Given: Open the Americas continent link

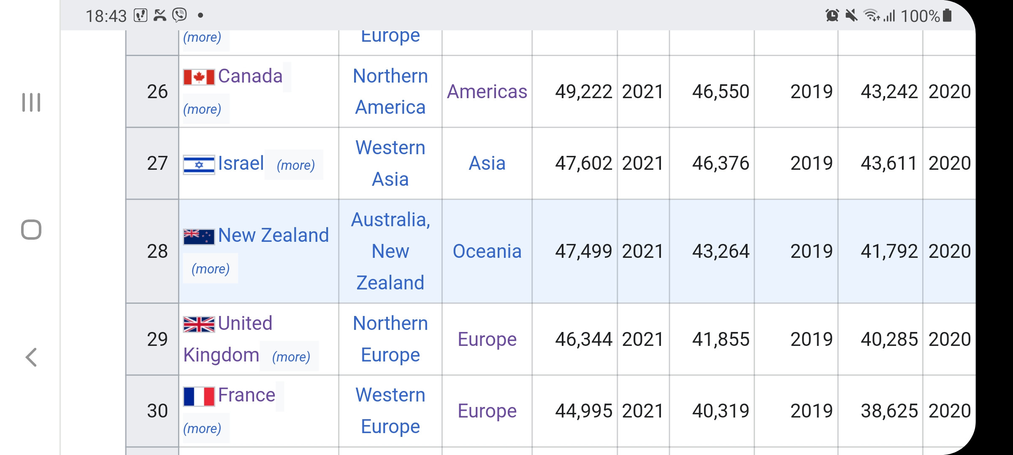Looking at the screenshot, I should click(x=487, y=92).
